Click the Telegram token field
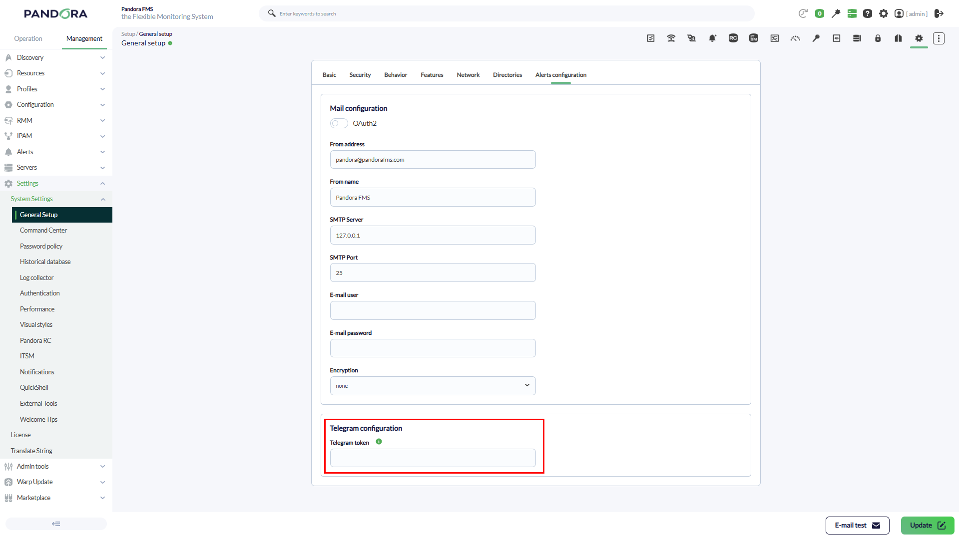 coord(433,458)
